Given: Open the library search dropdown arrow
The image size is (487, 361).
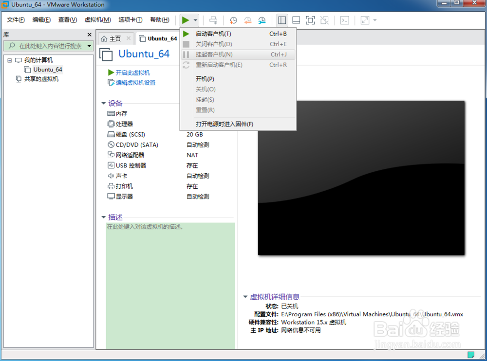Looking at the screenshot, I should [x=89, y=46].
